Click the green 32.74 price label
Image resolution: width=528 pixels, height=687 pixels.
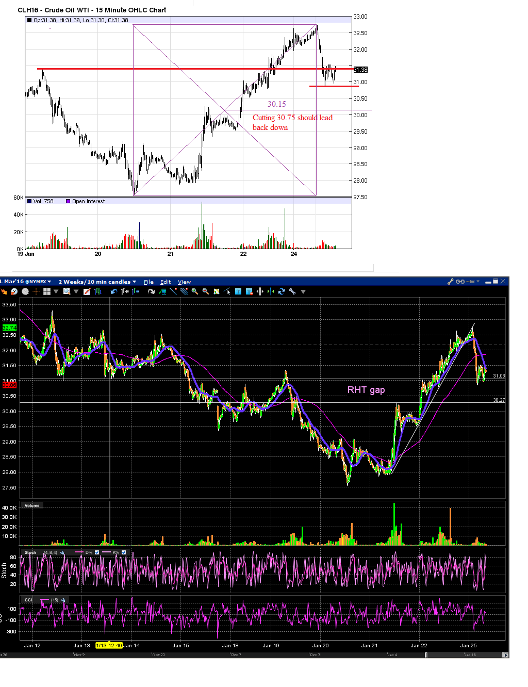click(x=9, y=328)
